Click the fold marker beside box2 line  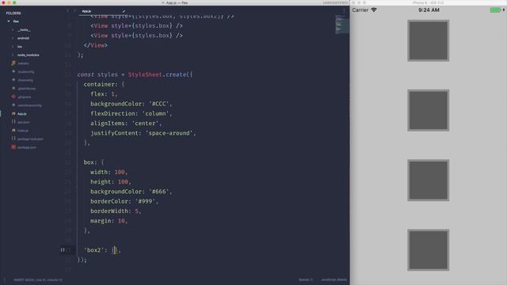[x=63, y=250]
